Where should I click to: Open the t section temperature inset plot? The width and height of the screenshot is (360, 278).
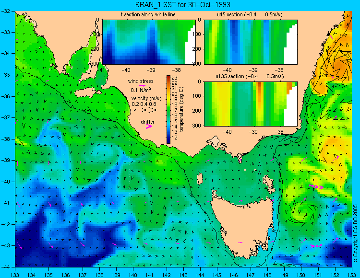pyautogui.click(x=149, y=42)
